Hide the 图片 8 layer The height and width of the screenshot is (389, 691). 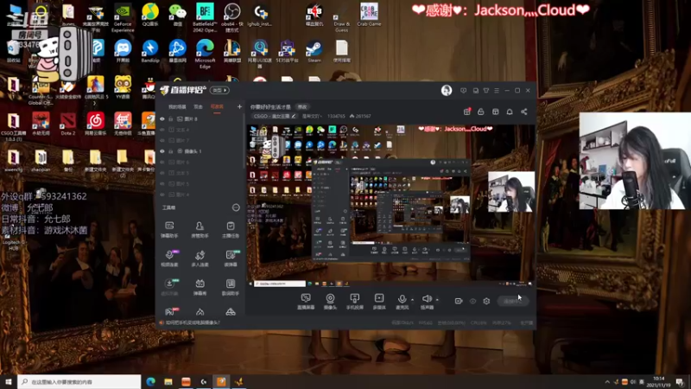point(162,119)
